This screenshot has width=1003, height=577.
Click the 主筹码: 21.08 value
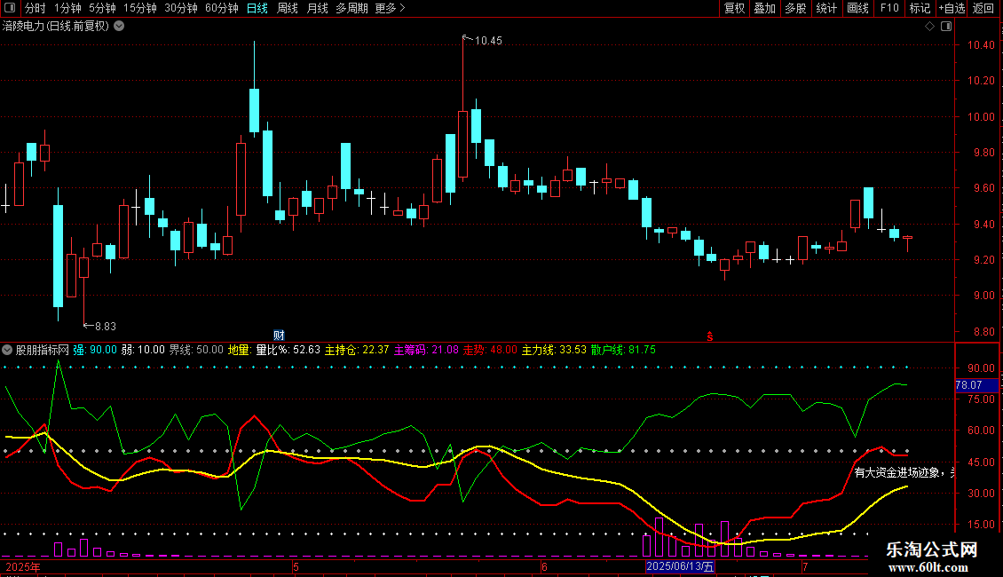pos(426,350)
